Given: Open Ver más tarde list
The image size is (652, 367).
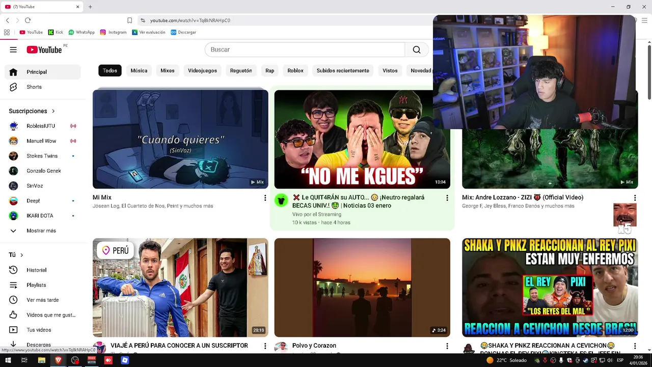Looking at the screenshot, I should pyautogui.click(x=43, y=300).
